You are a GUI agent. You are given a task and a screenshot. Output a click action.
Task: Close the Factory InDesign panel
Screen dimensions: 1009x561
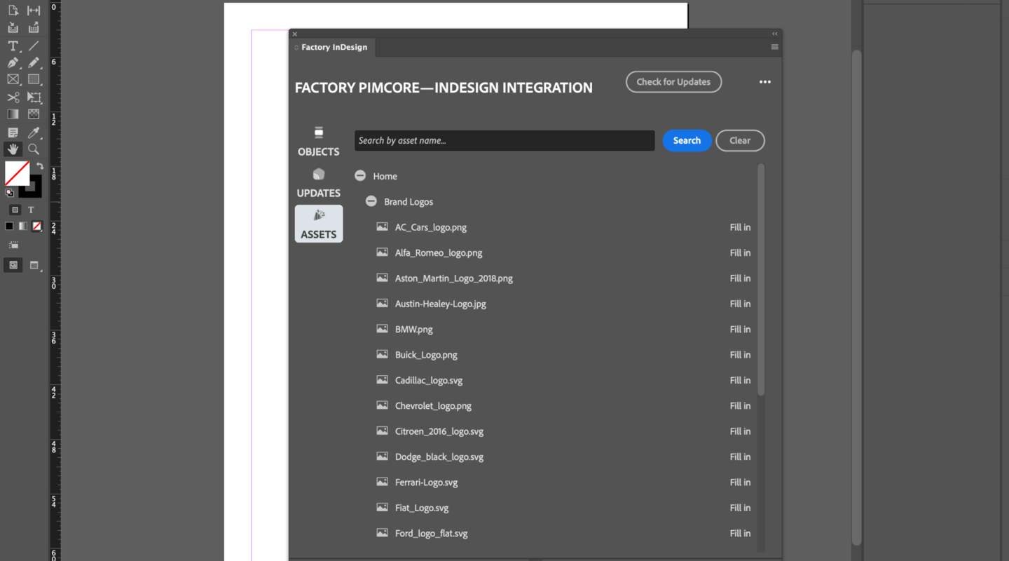(x=295, y=34)
